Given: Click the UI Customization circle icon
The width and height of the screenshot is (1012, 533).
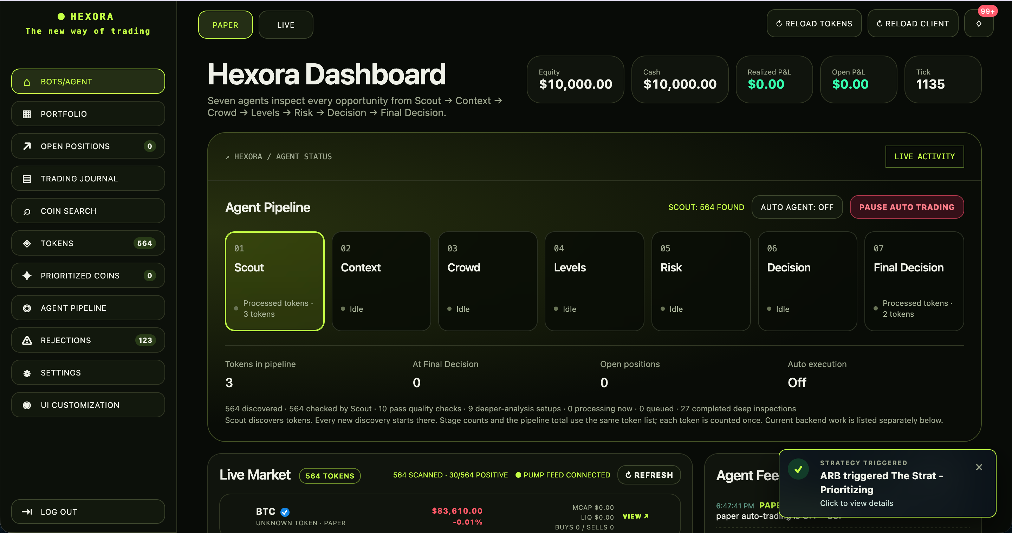Looking at the screenshot, I should point(27,405).
